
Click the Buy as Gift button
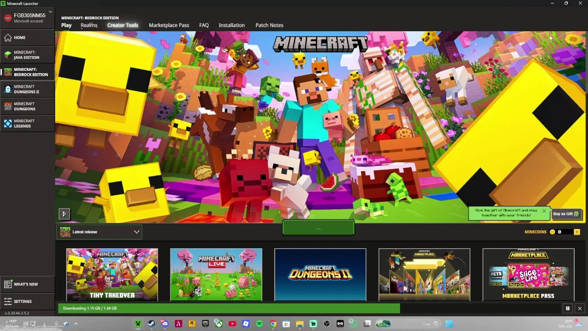point(566,214)
